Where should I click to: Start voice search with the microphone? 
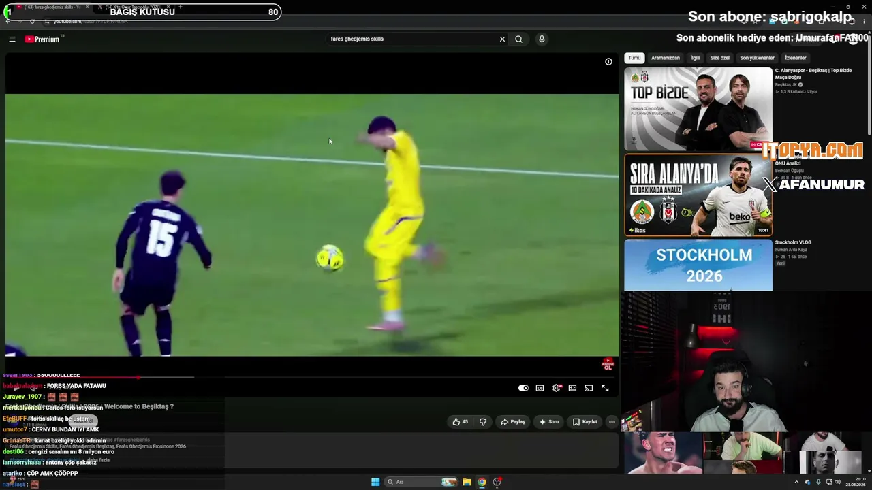click(x=542, y=39)
